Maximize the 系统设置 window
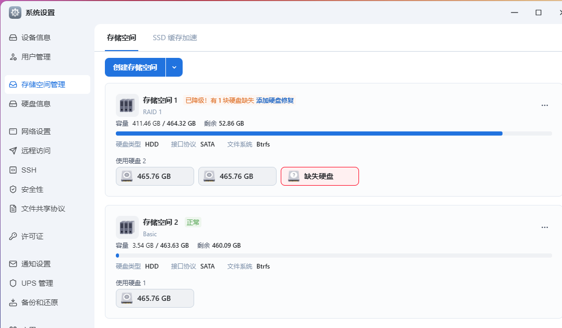 point(539,13)
